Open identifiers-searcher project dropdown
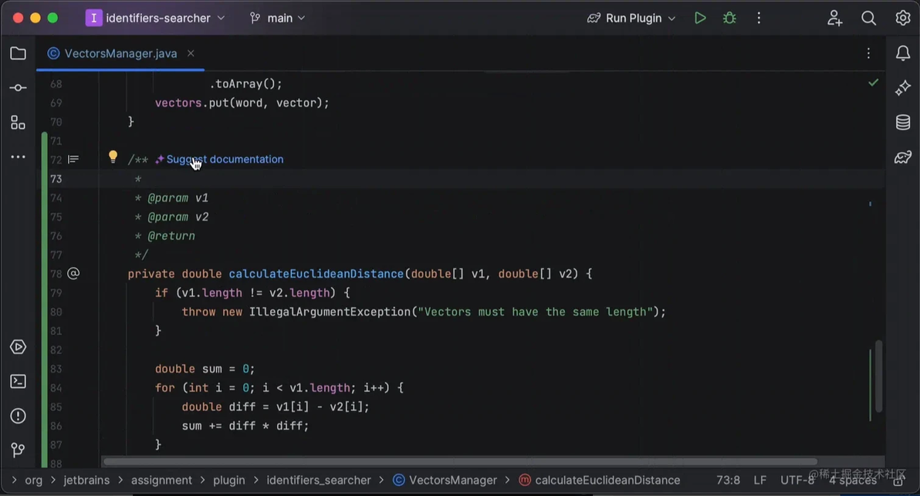Viewport: 920px width, 496px height. [155, 19]
